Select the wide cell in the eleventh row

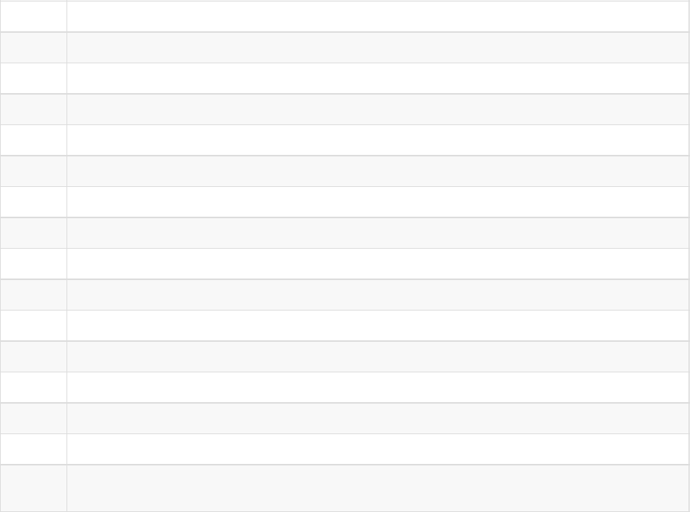pyautogui.click(x=377, y=325)
